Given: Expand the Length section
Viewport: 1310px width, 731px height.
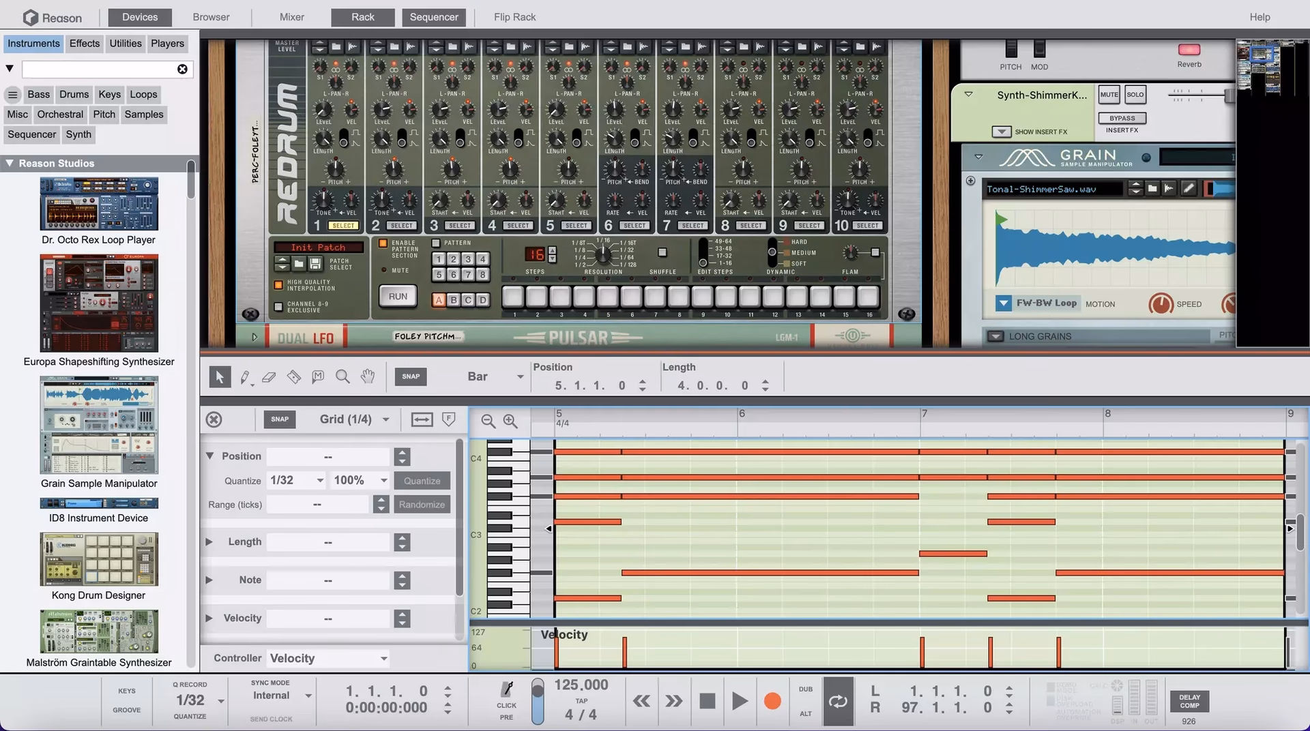Looking at the screenshot, I should tap(209, 541).
